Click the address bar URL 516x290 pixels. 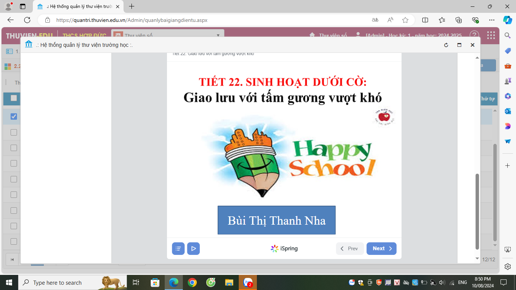(x=132, y=20)
